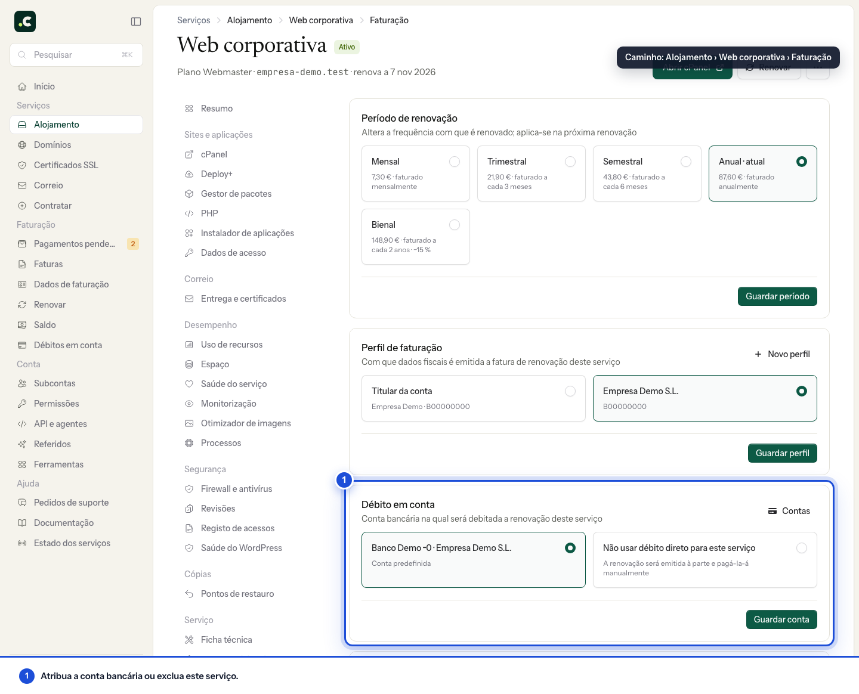The height and width of the screenshot is (694, 859).
Task: Focus the Pesquisar search field
Action: [76, 55]
